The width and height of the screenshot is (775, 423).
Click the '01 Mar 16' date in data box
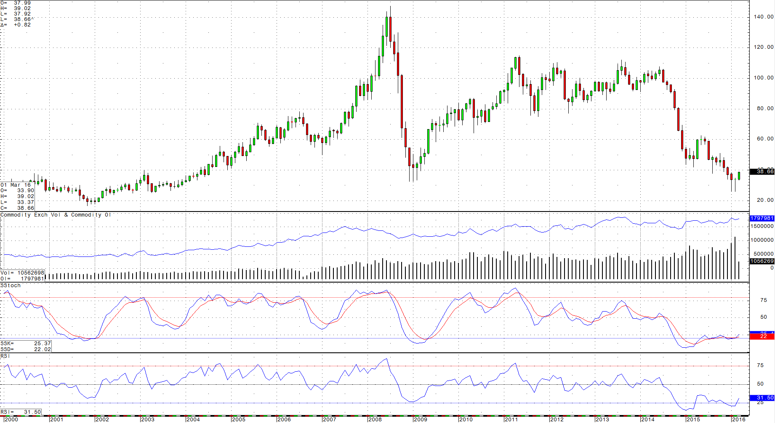pyautogui.click(x=16, y=185)
